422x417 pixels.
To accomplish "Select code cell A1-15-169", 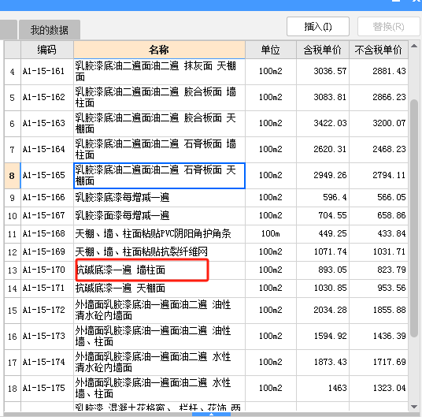I will tap(47, 252).
